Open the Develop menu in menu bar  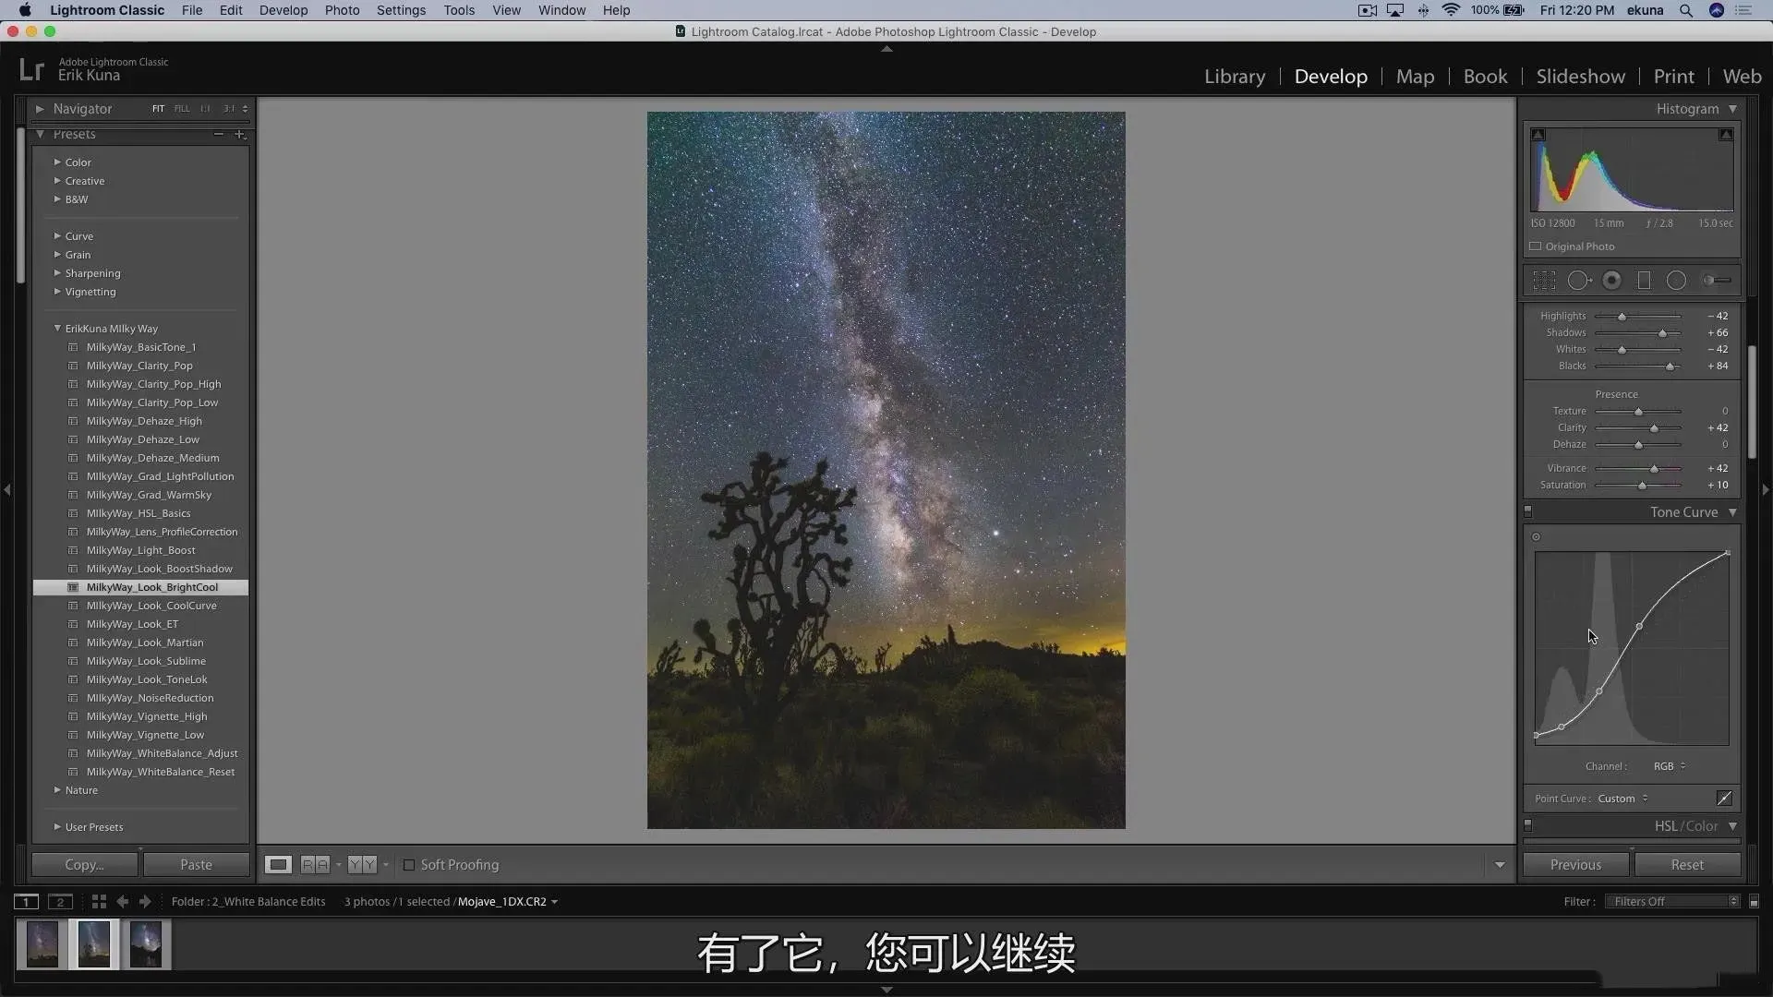(283, 10)
